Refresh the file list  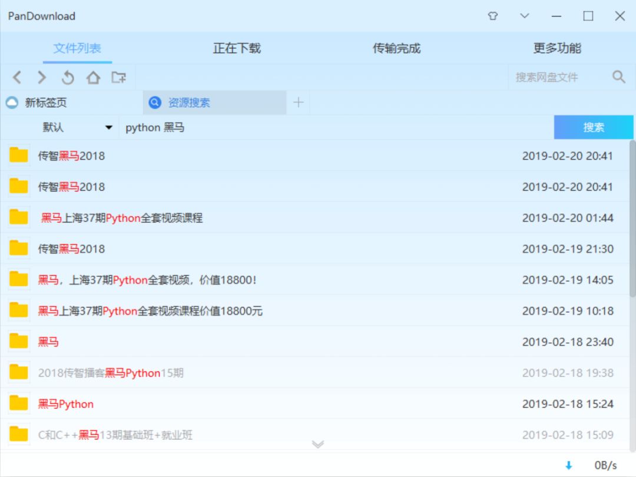[x=68, y=77]
